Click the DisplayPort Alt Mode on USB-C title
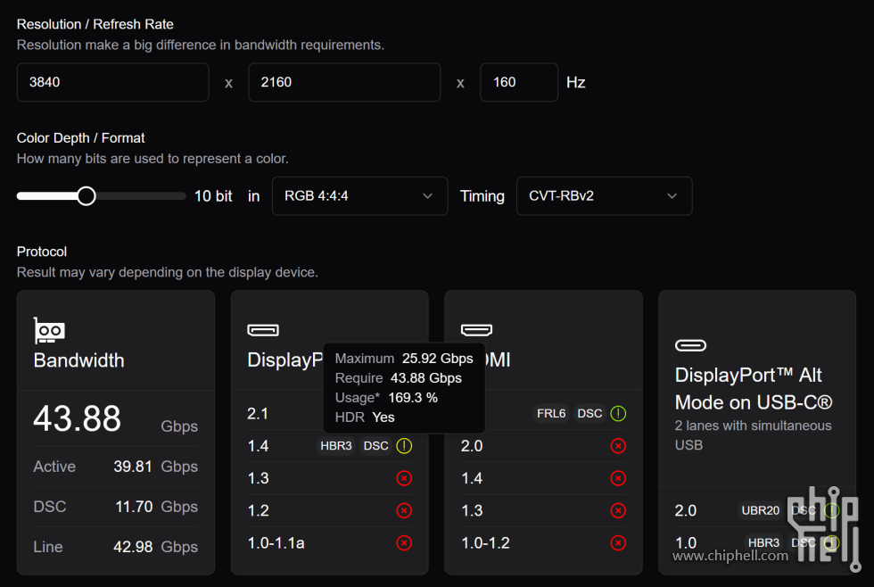Screen dimensions: 874x587 [x=754, y=389]
